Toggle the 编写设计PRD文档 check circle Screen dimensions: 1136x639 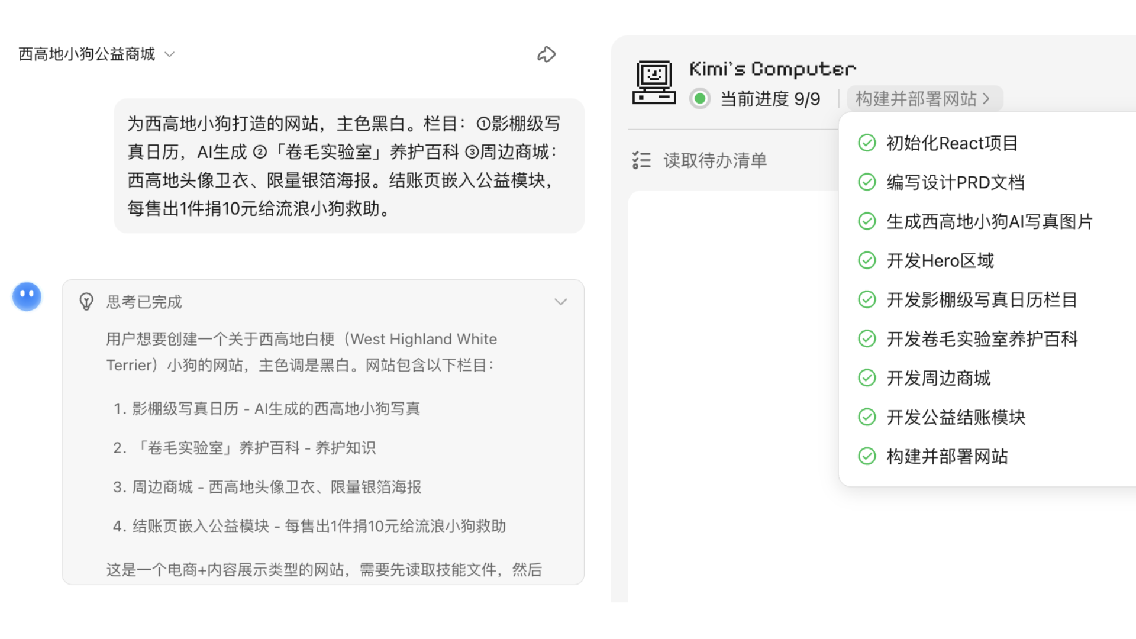tap(867, 182)
